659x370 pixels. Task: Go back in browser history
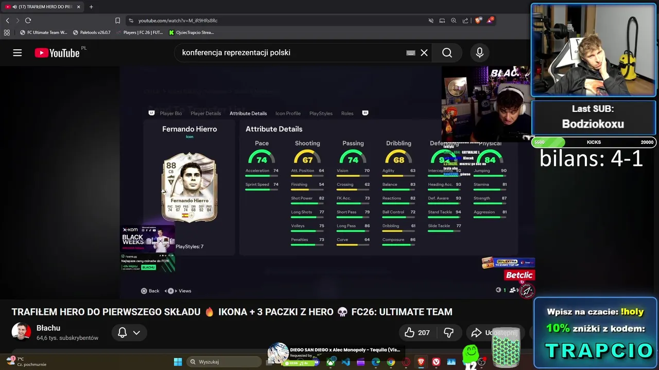[x=7, y=21]
